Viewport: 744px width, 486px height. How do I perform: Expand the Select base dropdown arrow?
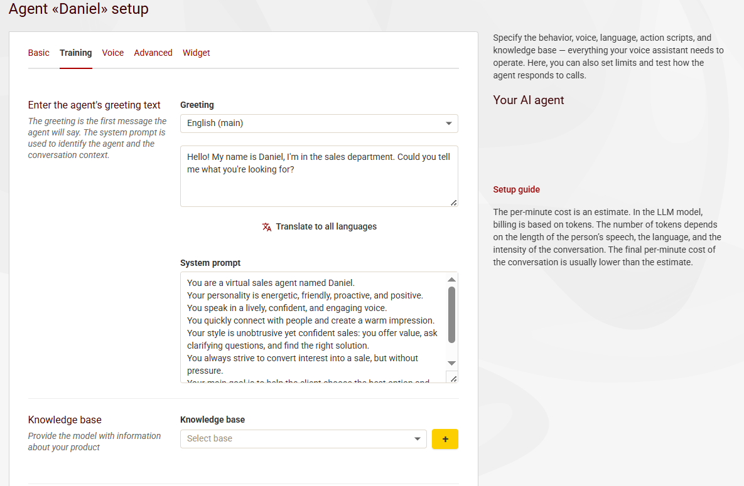(x=418, y=439)
